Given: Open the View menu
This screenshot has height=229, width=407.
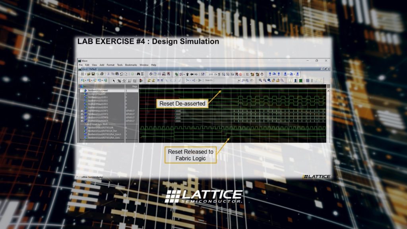Looking at the screenshot, I should pyautogui.click(x=95, y=65).
